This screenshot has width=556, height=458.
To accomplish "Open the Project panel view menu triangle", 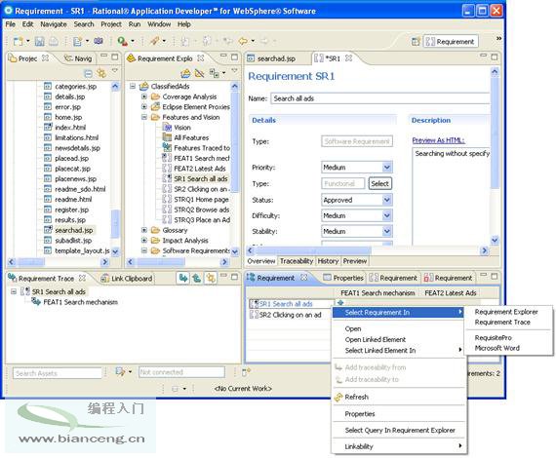I will point(114,71).
